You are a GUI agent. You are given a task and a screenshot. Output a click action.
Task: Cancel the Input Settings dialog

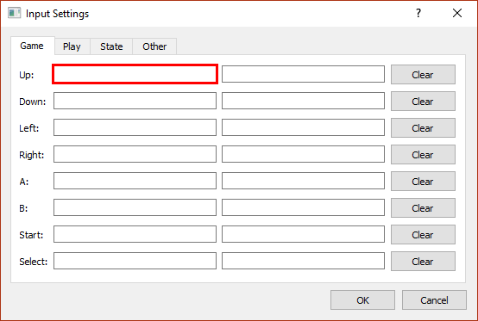[x=434, y=300]
